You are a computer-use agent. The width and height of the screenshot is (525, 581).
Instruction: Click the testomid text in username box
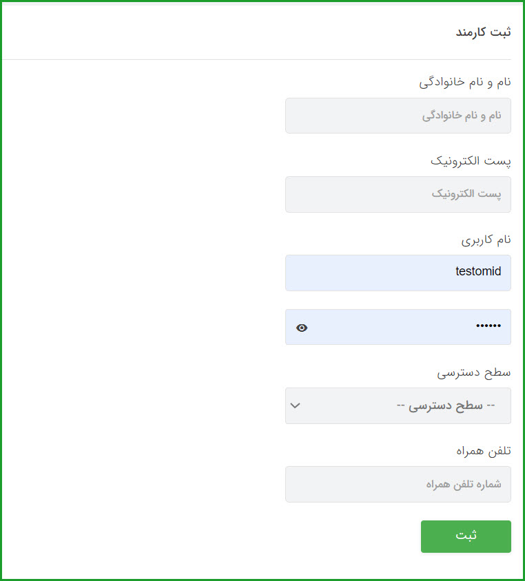pos(478,271)
